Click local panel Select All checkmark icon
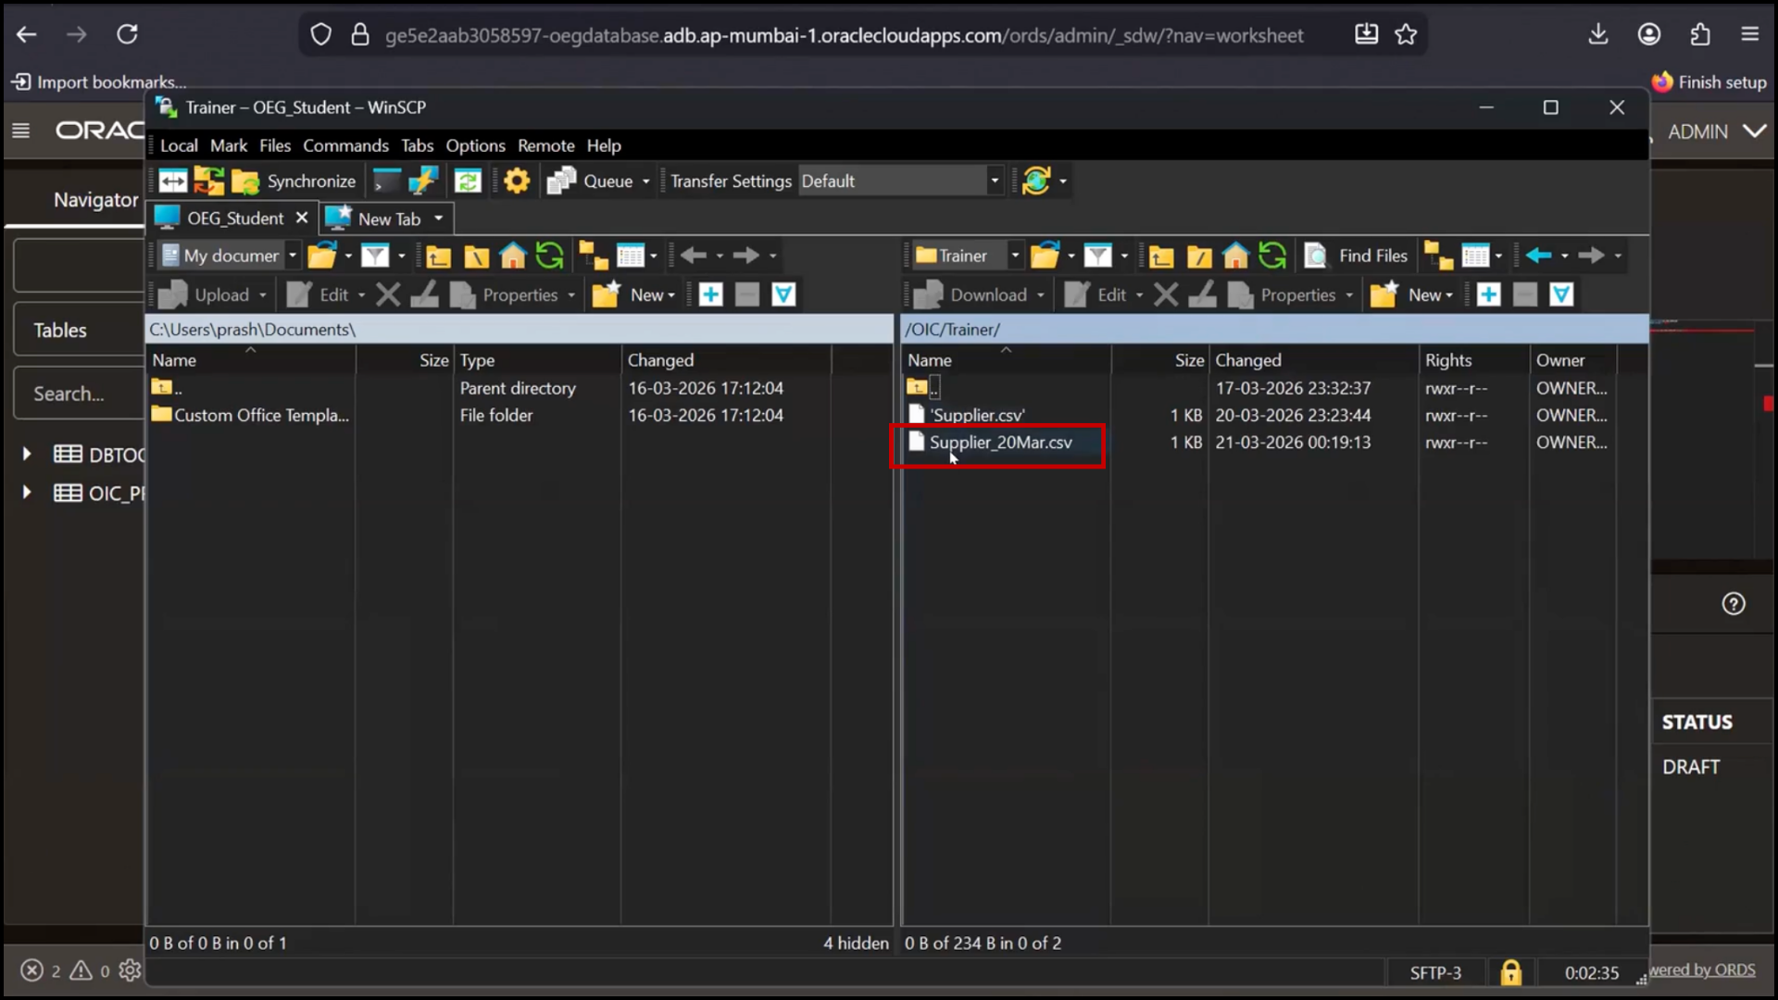This screenshot has height=1000, width=1778. 783,295
